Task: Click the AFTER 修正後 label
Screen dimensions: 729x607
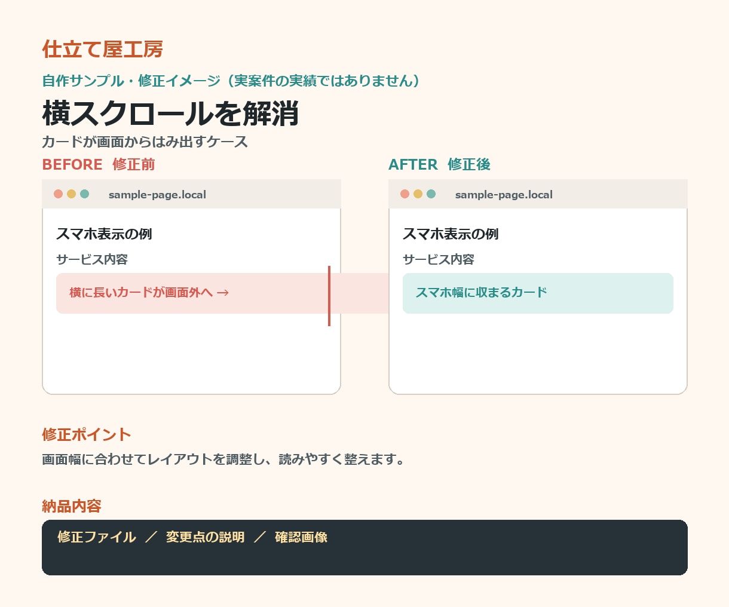Action: (439, 165)
